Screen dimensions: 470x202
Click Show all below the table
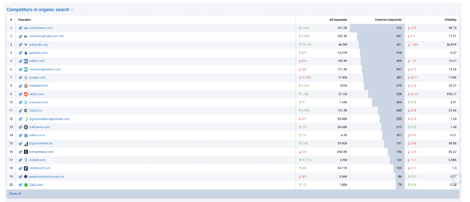pyautogui.click(x=14, y=193)
